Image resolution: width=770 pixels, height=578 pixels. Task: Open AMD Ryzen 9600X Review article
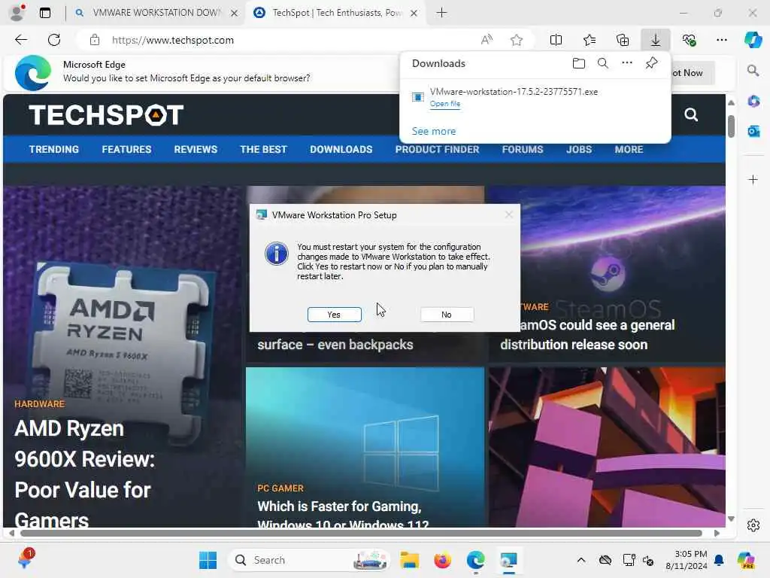pyautogui.click(x=84, y=474)
